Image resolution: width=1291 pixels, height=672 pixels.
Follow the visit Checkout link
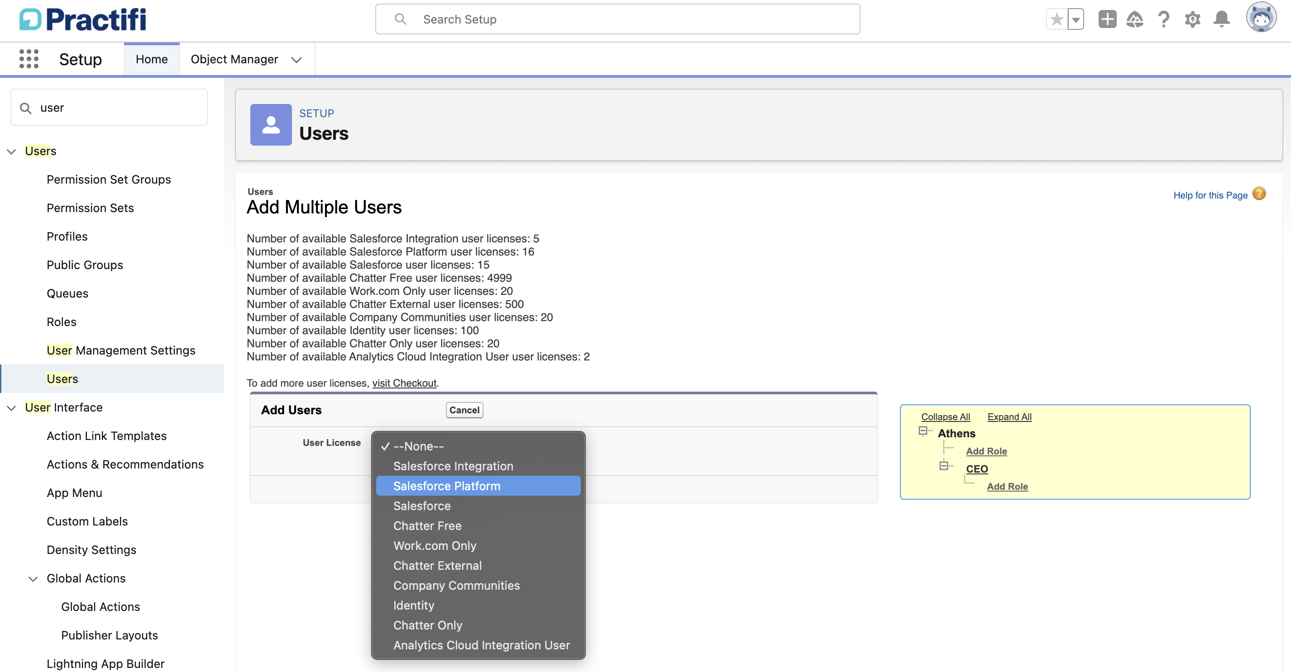(x=404, y=383)
